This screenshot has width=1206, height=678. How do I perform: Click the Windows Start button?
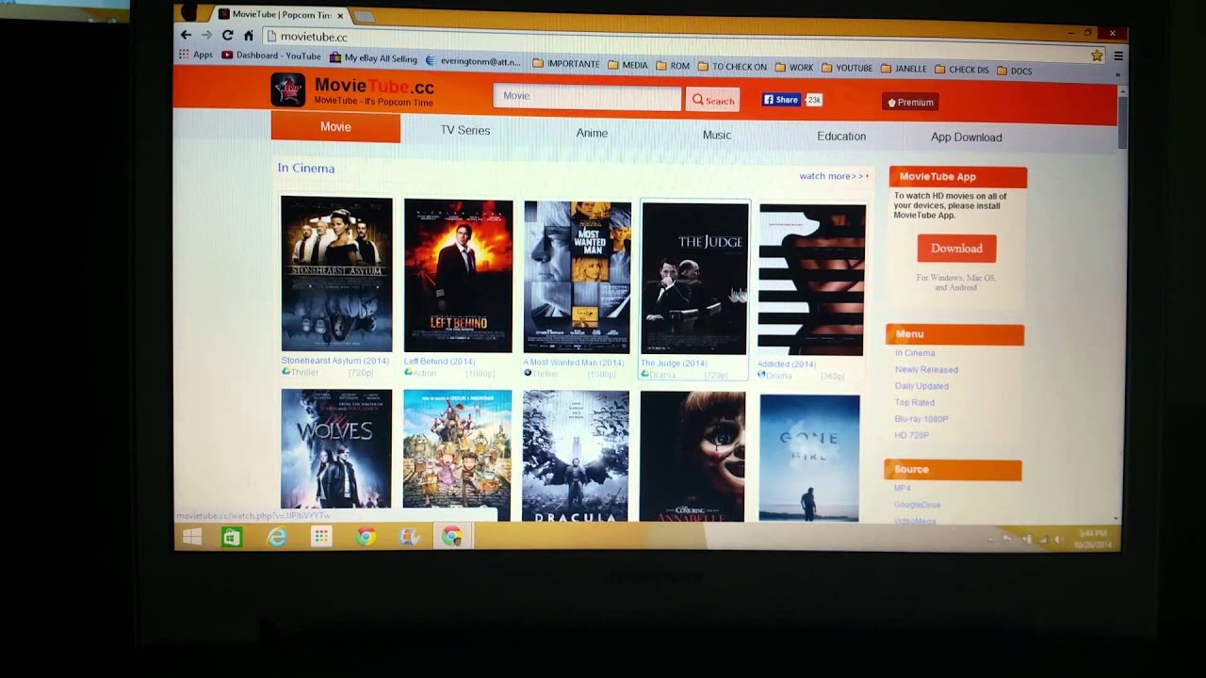tap(192, 537)
